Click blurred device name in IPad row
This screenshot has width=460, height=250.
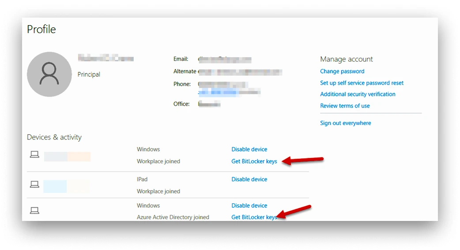67,187
